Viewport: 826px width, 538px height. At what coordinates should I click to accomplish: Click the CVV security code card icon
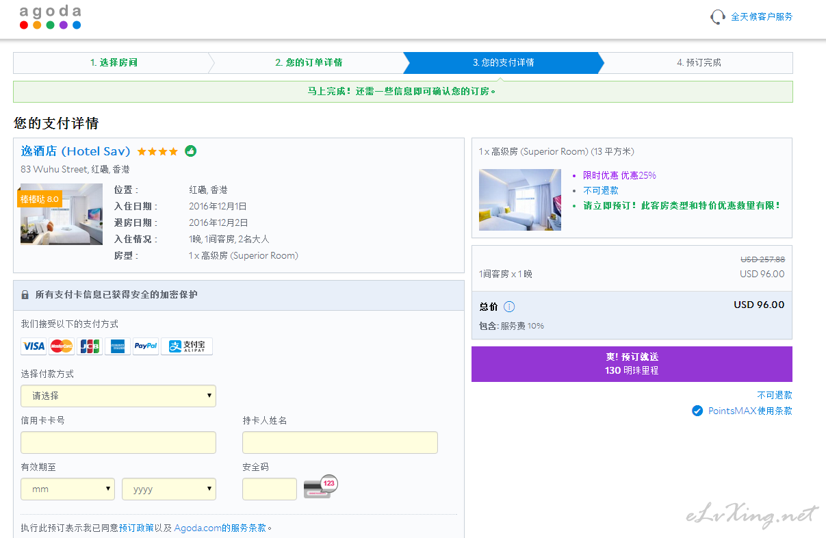pyautogui.click(x=321, y=486)
